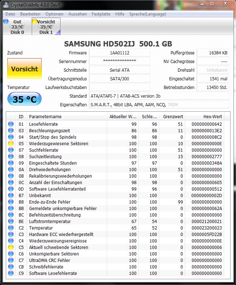This screenshot has height=285, width=236.
Task: Click the blue icon for C2 Temperatur
Action: coord(11,228)
